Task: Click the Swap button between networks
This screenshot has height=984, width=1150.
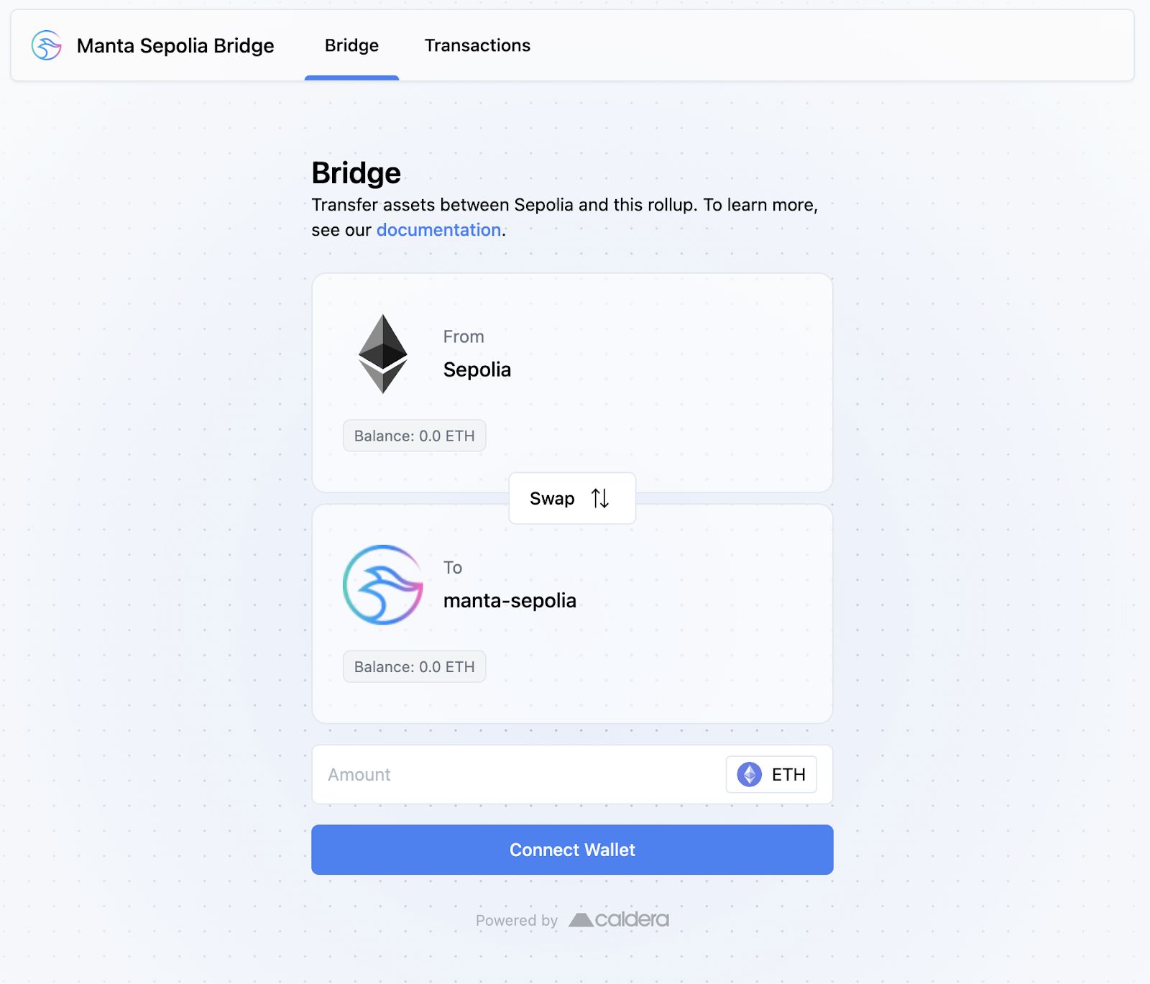Action: (x=572, y=498)
